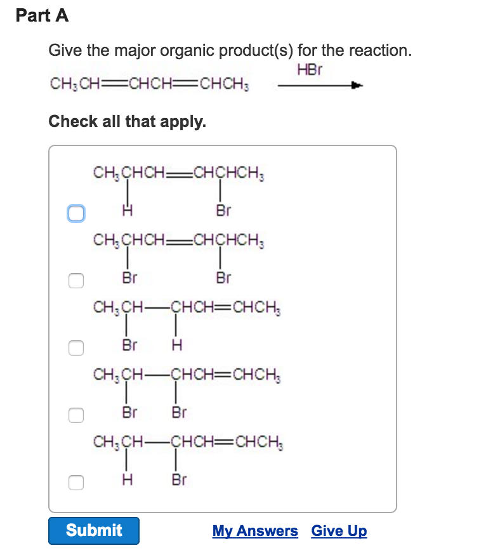Toggle the topmost checkbox in the answer list
500x555 pixels.
click(x=76, y=213)
